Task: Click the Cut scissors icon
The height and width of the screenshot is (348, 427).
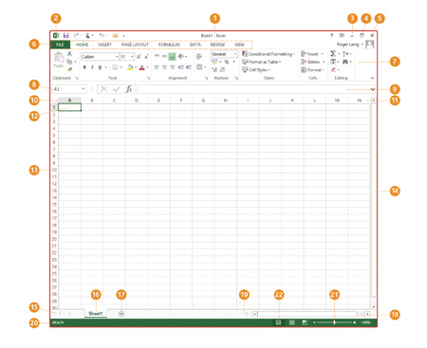Action: click(69, 54)
